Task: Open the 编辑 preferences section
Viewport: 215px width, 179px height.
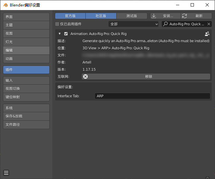Action: pyautogui.click(x=26, y=50)
